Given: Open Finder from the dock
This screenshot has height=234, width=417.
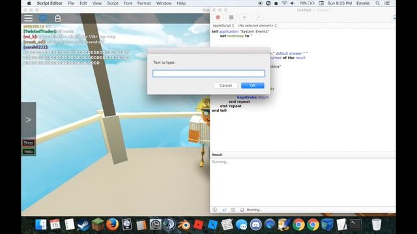Looking at the screenshot, I should pyautogui.click(x=40, y=224).
